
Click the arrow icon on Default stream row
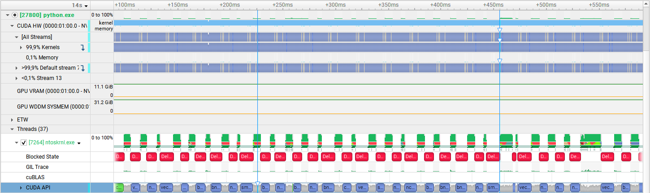click(x=82, y=68)
